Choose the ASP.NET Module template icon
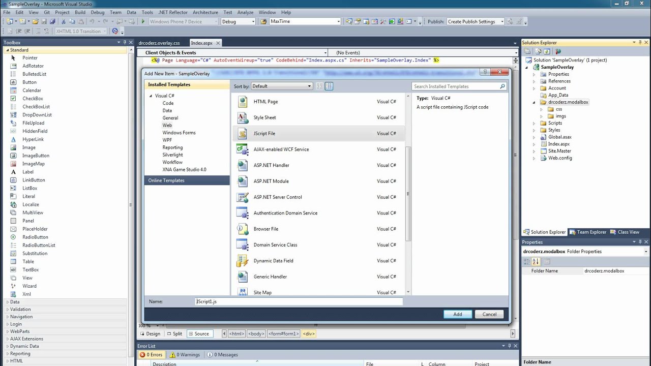Viewport: 651px width, 366px height. point(243,181)
